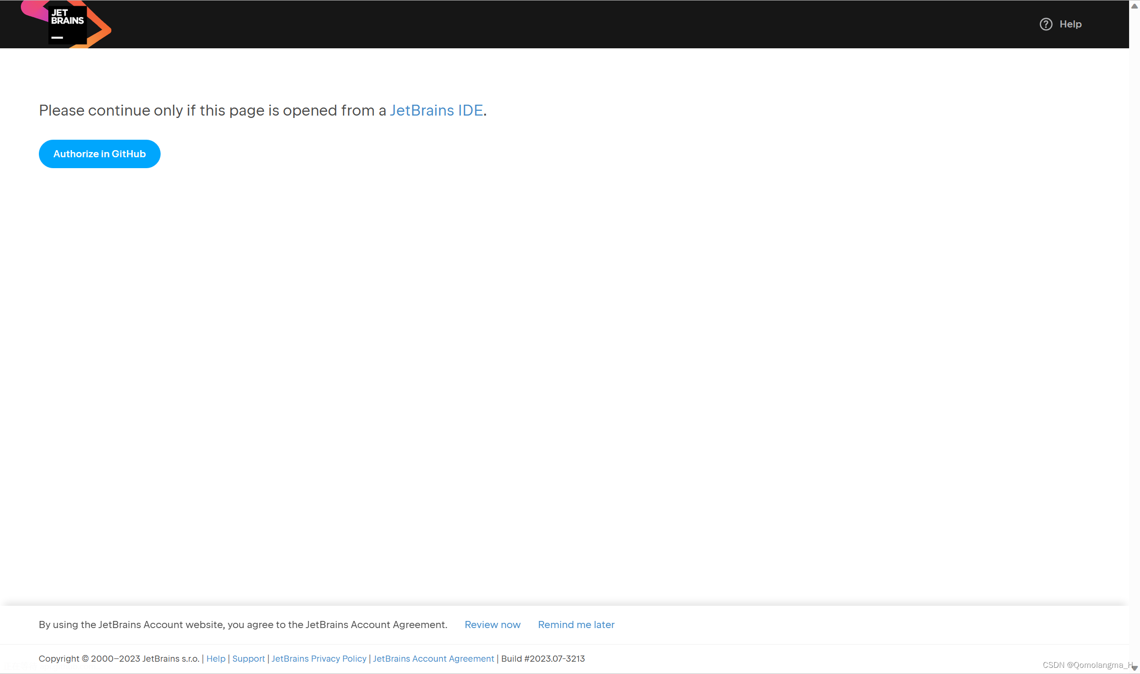Open the JetBrains IDE link
This screenshot has width=1140, height=674.
click(436, 110)
